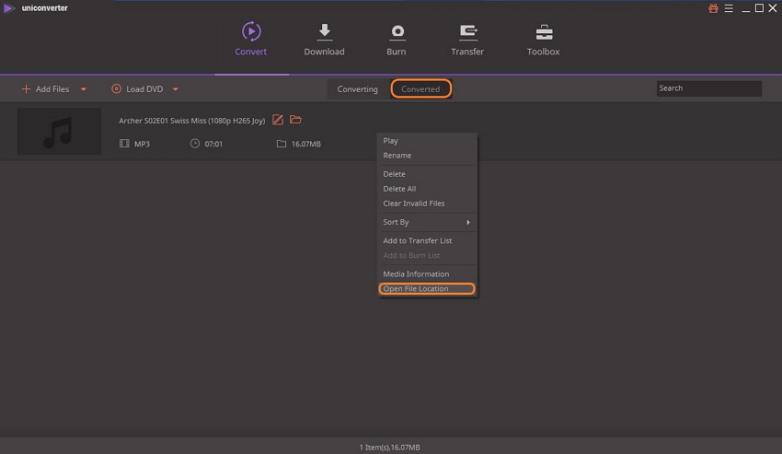Click the uniconverter title text
This screenshot has height=454, width=782.
click(x=45, y=8)
